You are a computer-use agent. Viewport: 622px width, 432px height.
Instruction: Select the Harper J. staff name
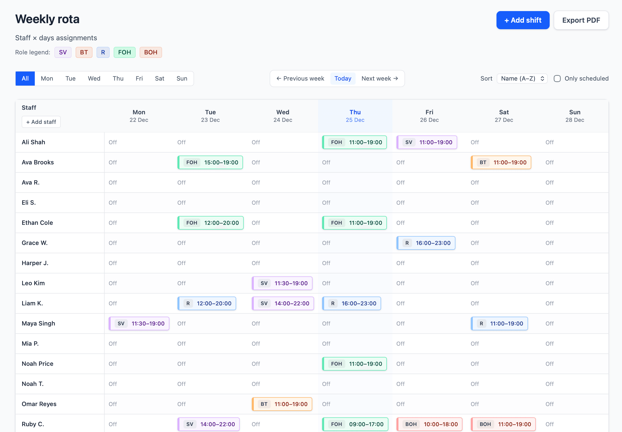click(35, 263)
